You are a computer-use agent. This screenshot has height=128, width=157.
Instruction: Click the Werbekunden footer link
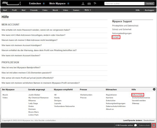(86, 95)
